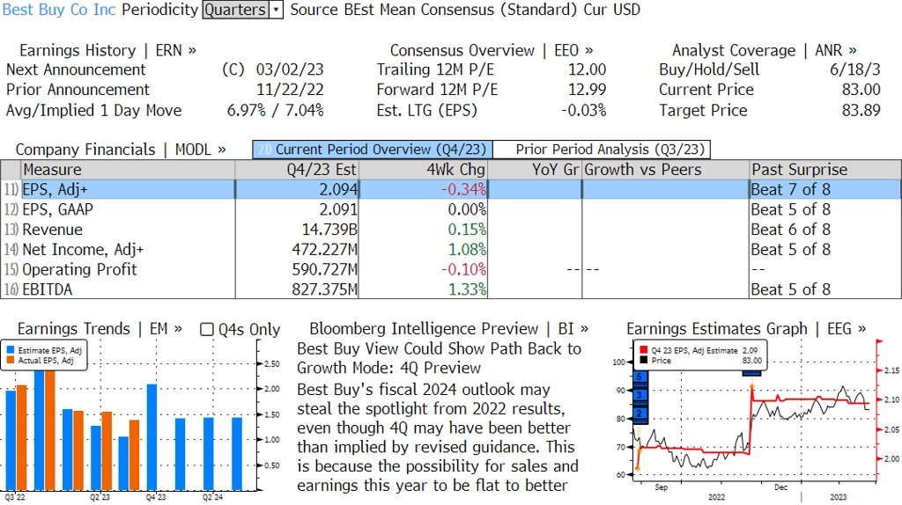Open Bloomberg Intelligence Preview BI link

coord(448,329)
